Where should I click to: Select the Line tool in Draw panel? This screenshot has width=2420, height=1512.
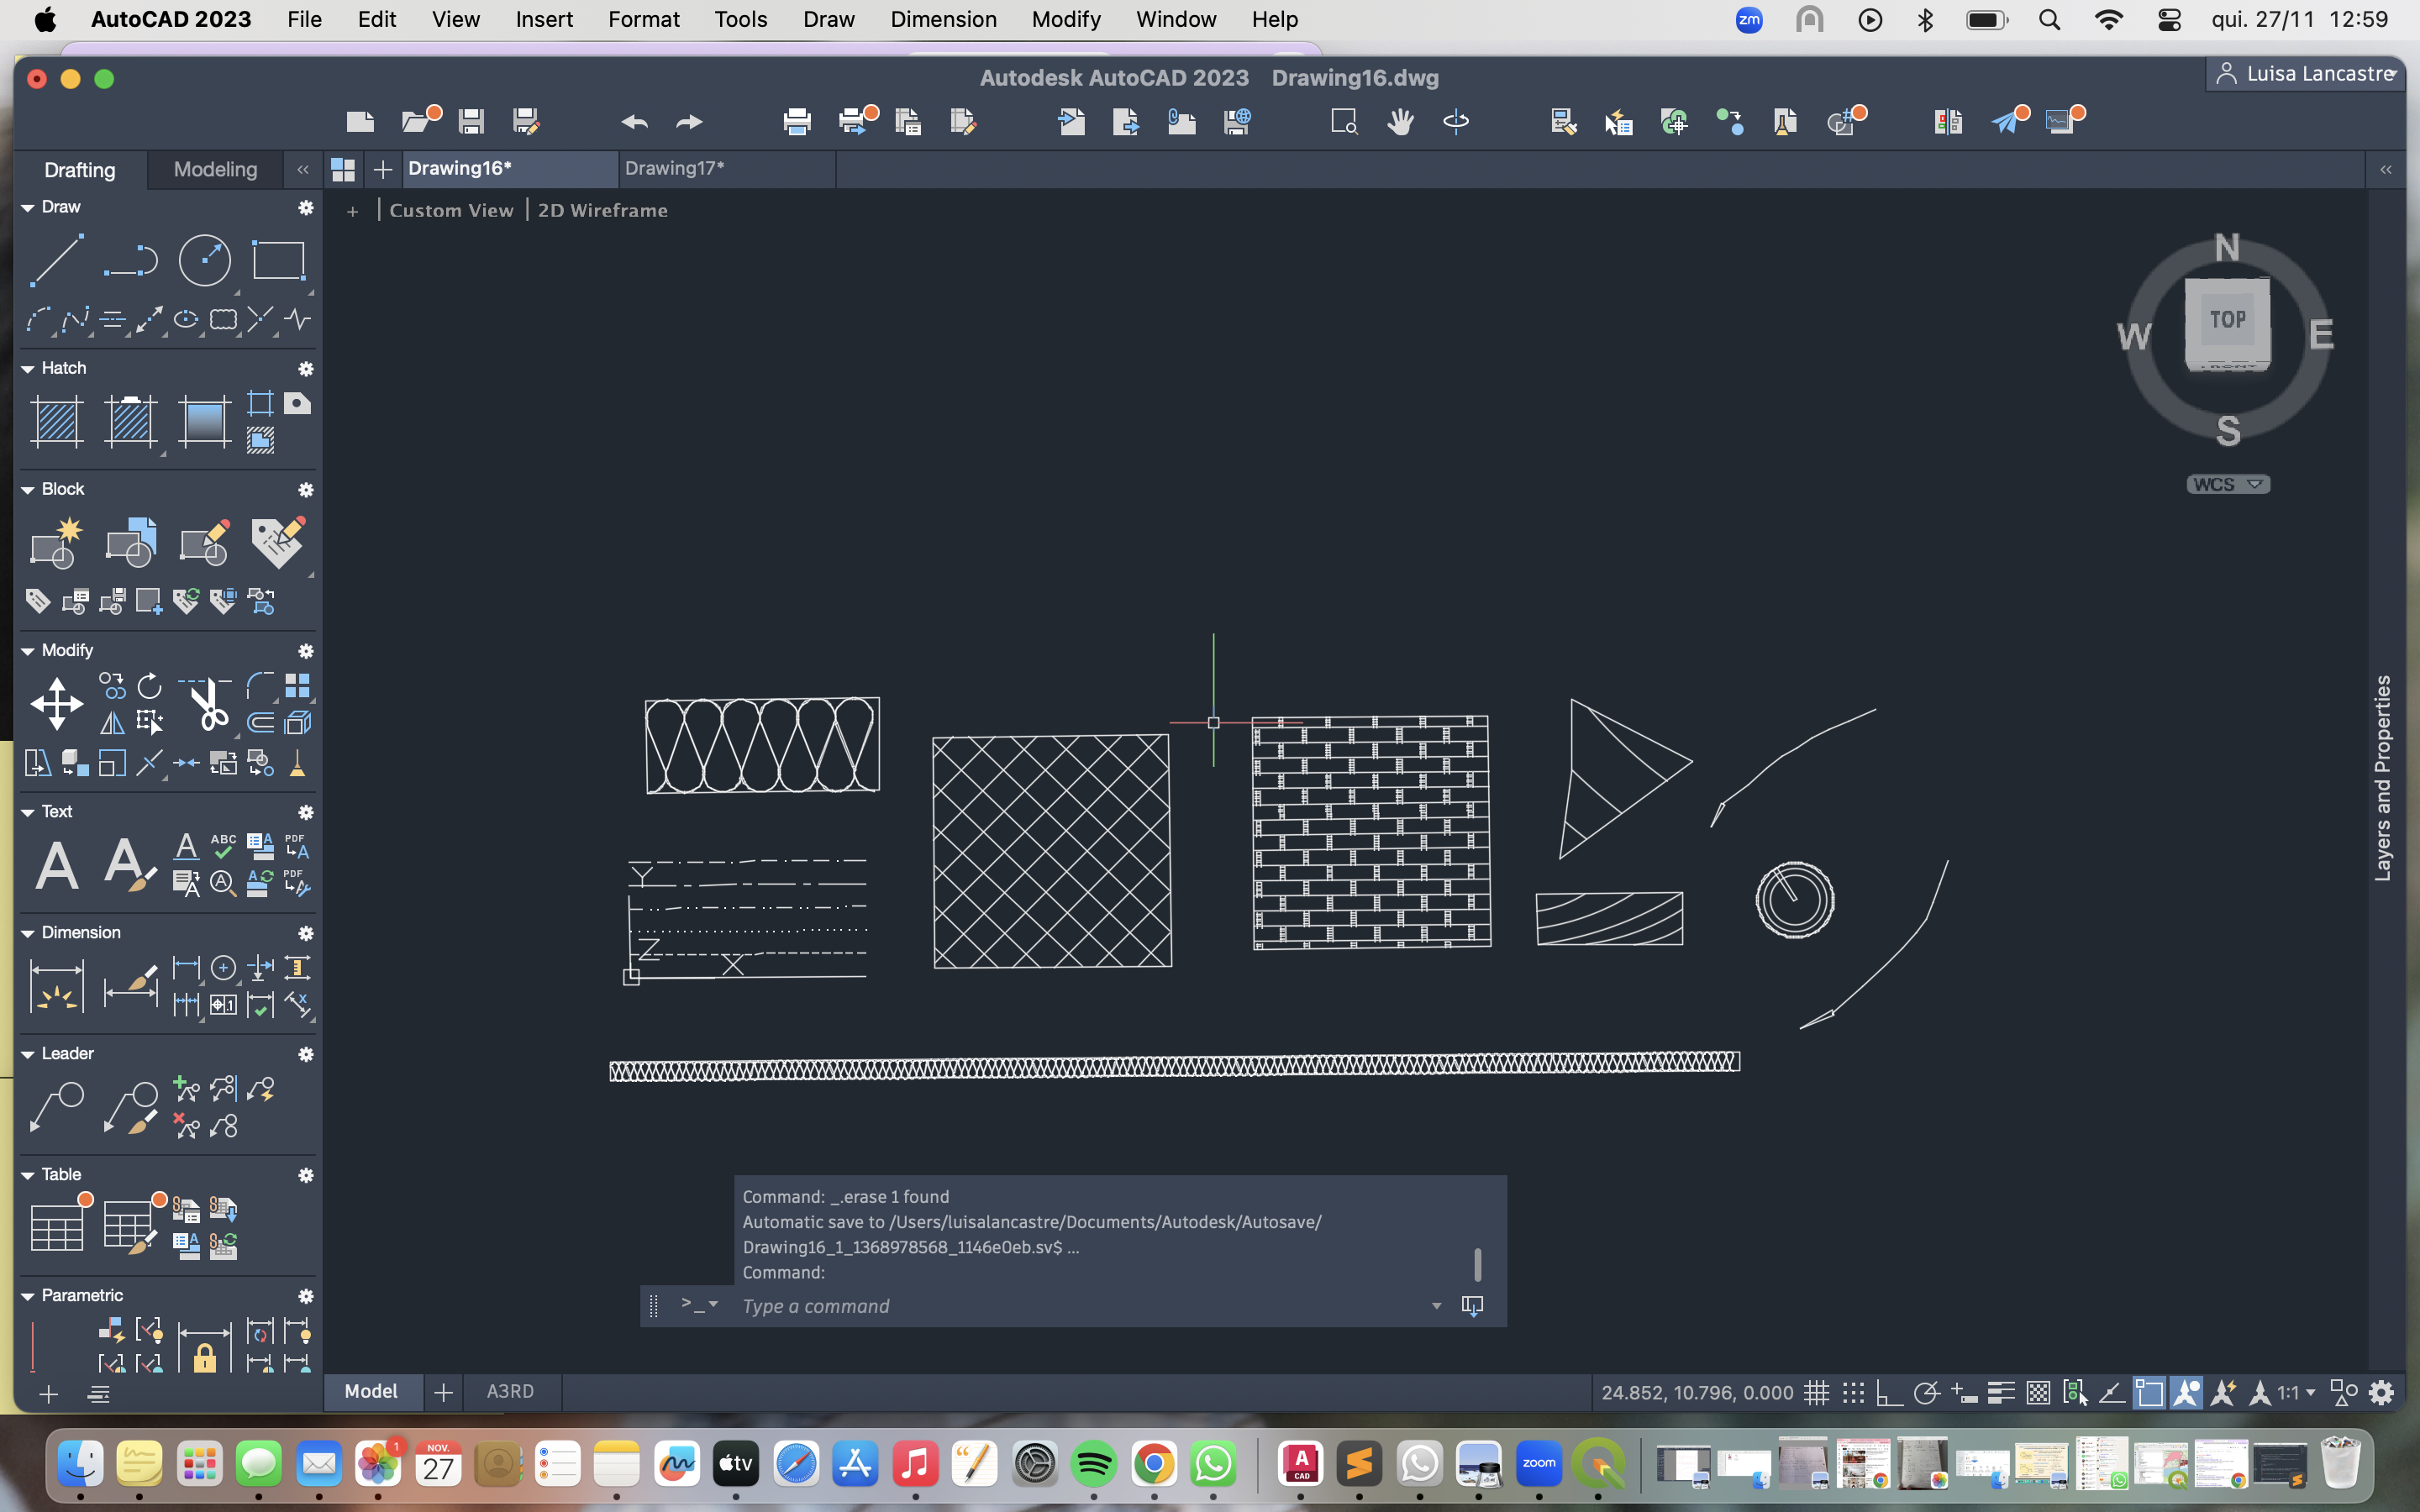coord(57,260)
